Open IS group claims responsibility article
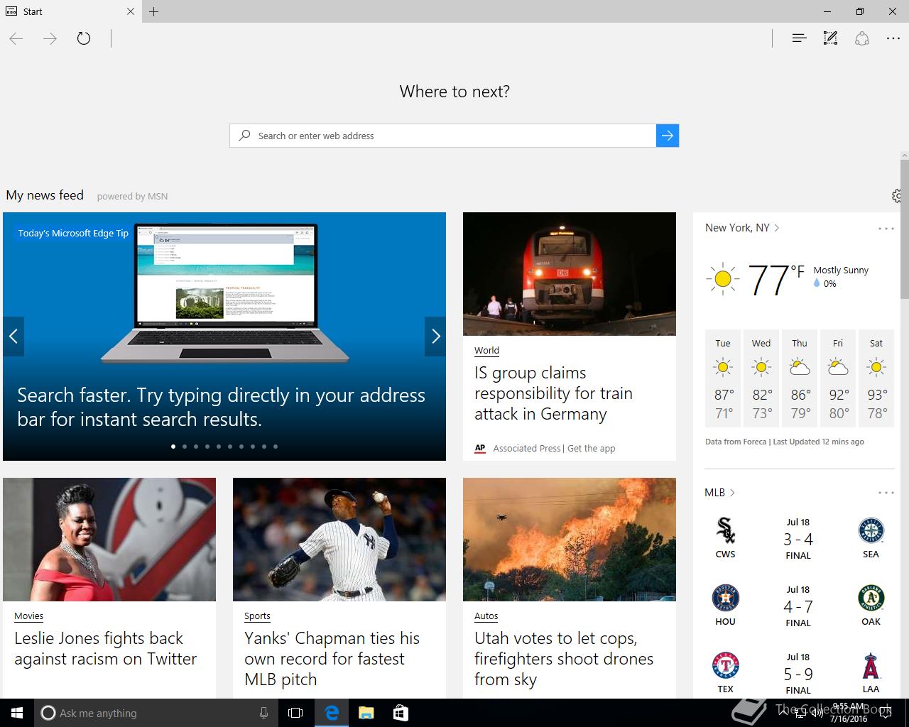The height and width of the screenshot is (727, 909). 553,393
